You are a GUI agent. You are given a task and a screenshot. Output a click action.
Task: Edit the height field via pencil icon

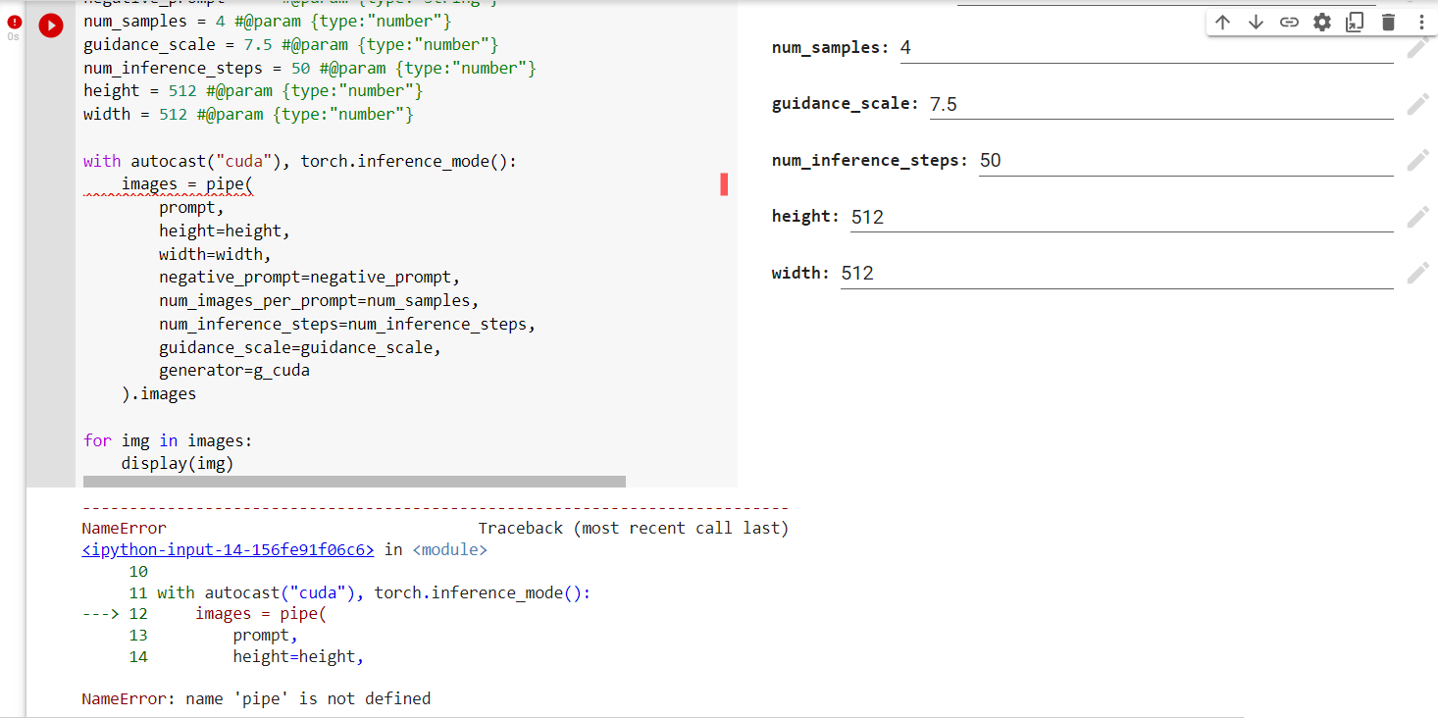[x=1418, y=216]
